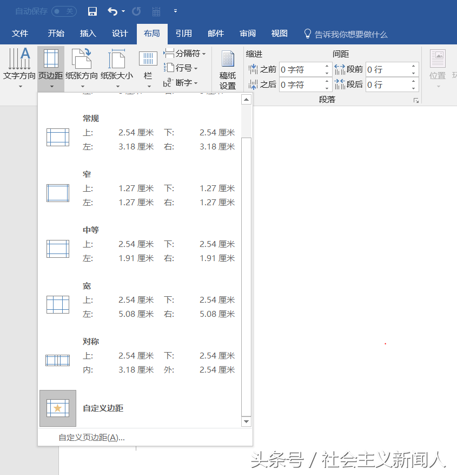
Task: Decrease the 段后 spacing value
Action: coord(413,88)
